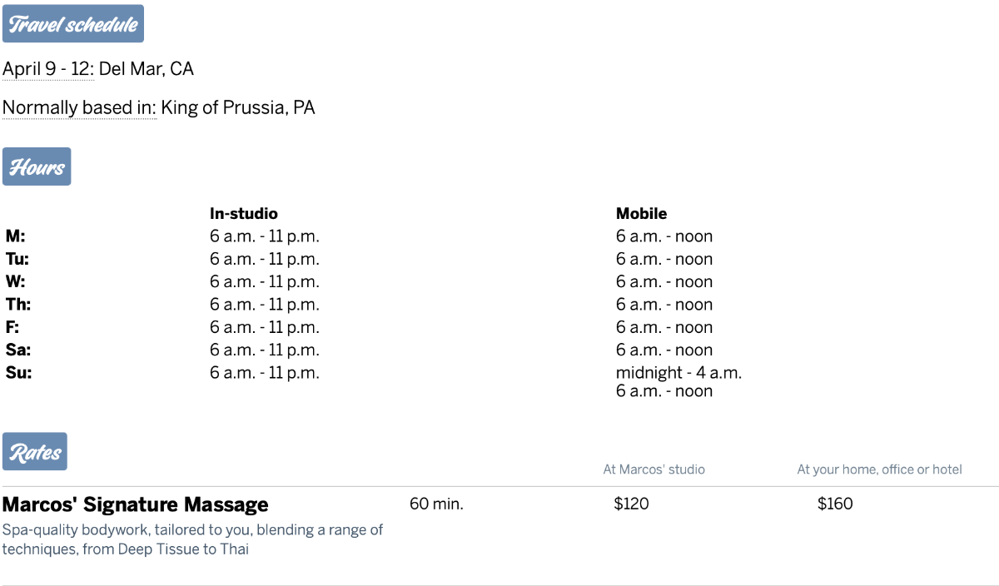This screenshot has width=999, height=586.
Task: Select 'King of Prussia, PA' location text
Action: coord(238,107)
